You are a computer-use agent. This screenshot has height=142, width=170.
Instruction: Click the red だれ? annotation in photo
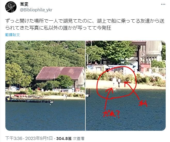click(x=111, y=114)
